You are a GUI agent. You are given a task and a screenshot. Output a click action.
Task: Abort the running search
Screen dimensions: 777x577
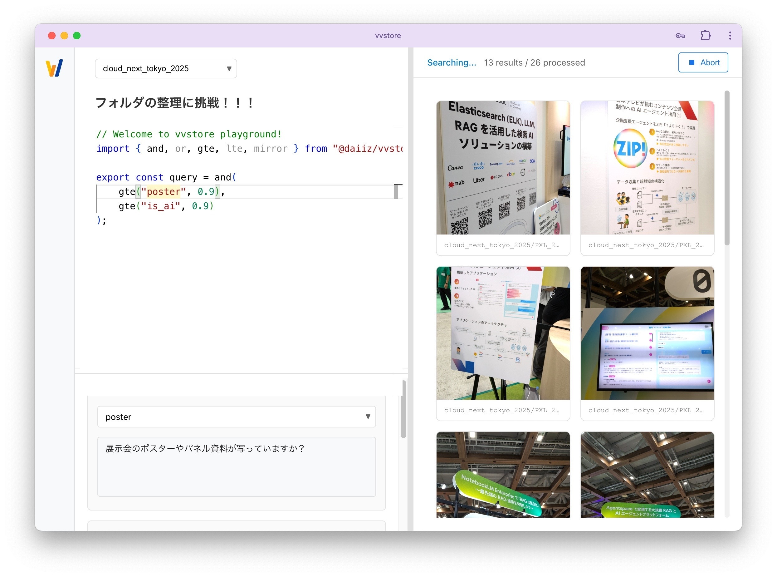[x=703, y=62]
